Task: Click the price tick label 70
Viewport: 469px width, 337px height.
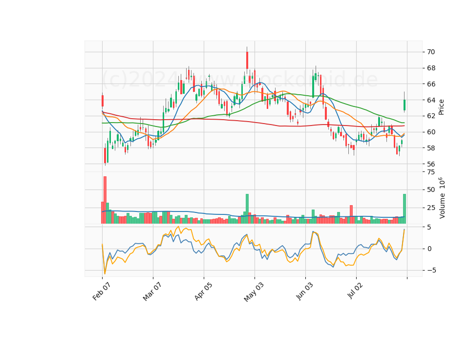Action: tap(431, 52)
